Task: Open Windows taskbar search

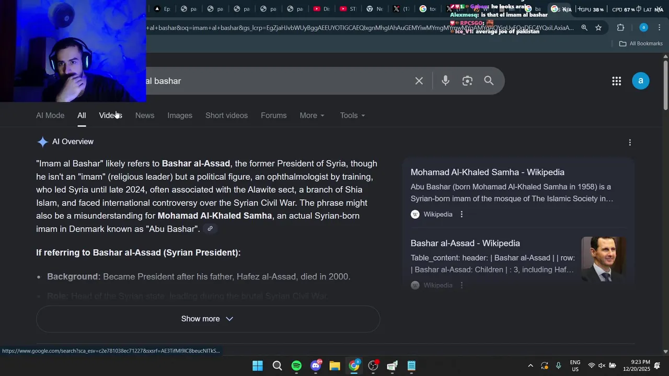Action: pos(278,366)
